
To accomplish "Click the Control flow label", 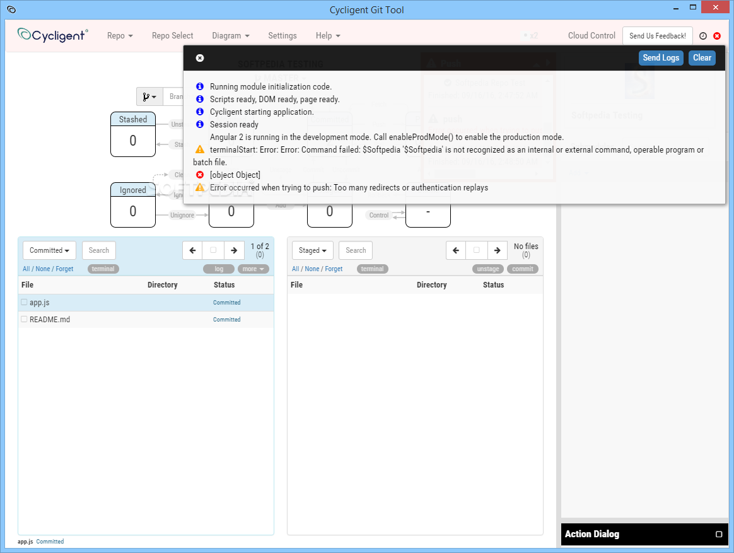I will pyautogui.click(x=379, y=216).
